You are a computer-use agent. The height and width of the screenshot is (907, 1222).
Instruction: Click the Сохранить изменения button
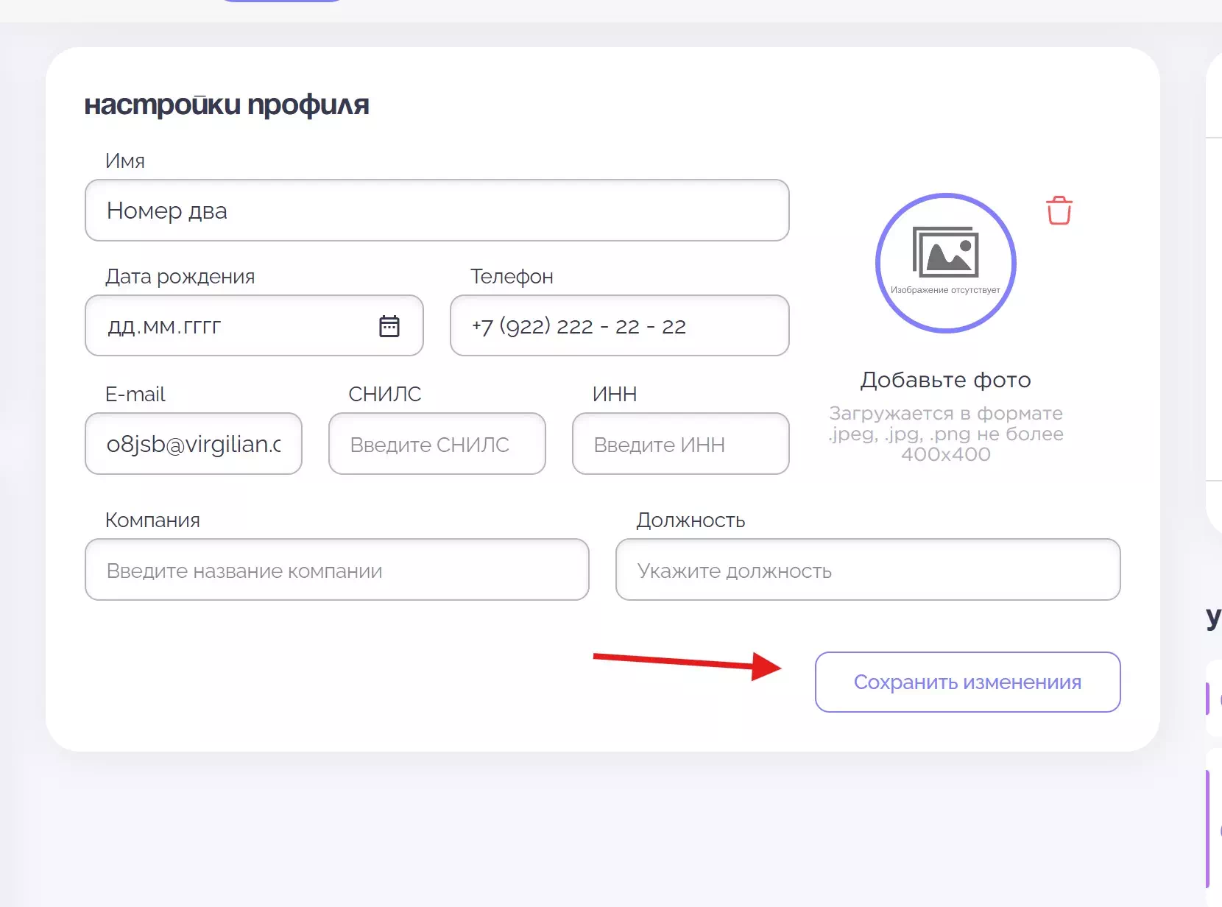967,682
